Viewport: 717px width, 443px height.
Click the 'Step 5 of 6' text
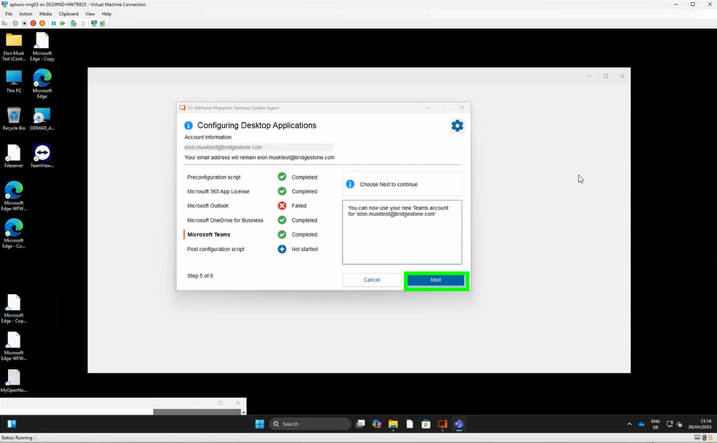click(x=200, y=276)
